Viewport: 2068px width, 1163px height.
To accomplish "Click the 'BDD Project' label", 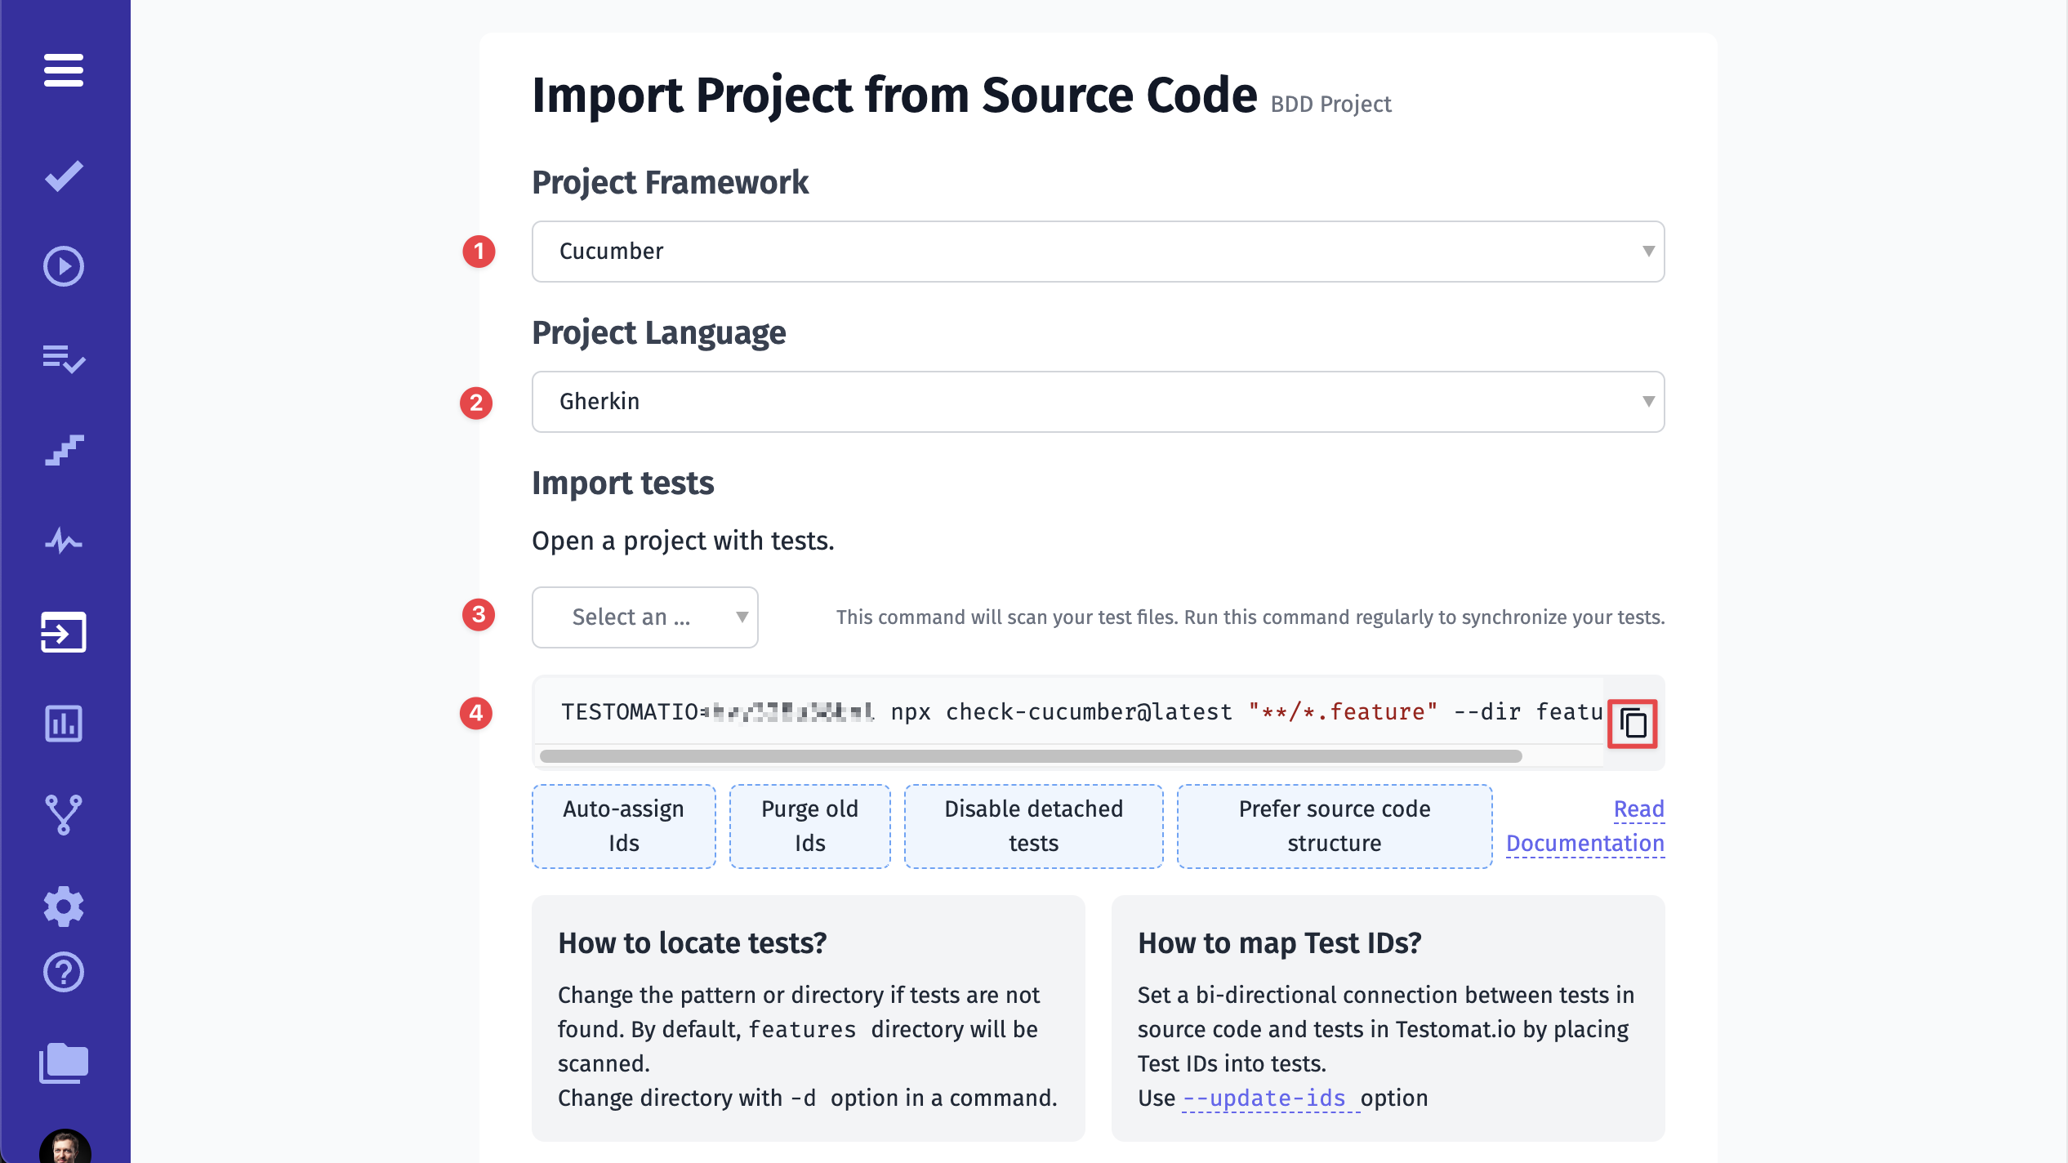I will click(x=1330, y=105).
